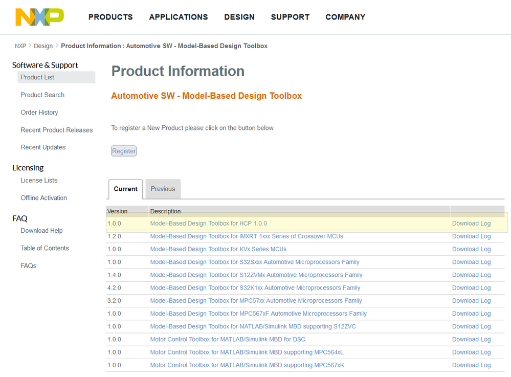Screen dimensions: 511x377
Task: View Order History in the sidebar
Action: (x=39, y=113)
